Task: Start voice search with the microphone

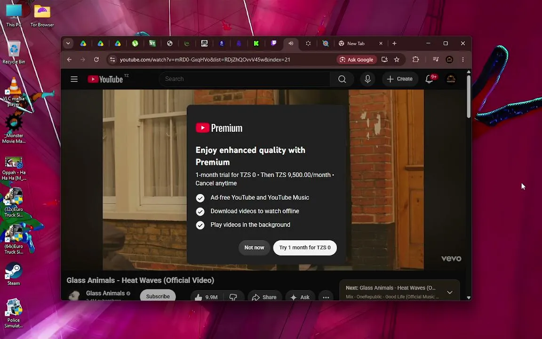Action: 368,79
